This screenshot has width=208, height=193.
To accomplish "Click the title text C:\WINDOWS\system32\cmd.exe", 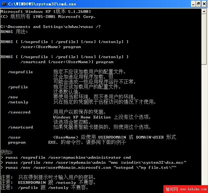I will tap(42, 4).
